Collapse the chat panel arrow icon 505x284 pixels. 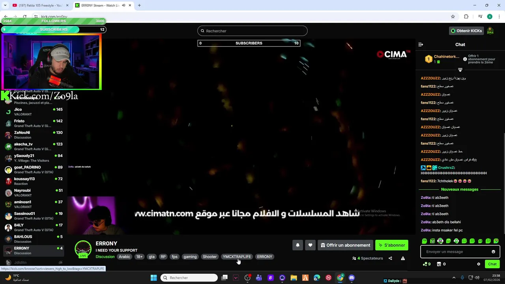pos(421,45)
